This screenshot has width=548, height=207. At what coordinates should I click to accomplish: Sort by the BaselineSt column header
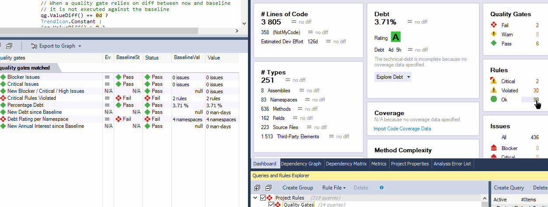pos(128,58)
